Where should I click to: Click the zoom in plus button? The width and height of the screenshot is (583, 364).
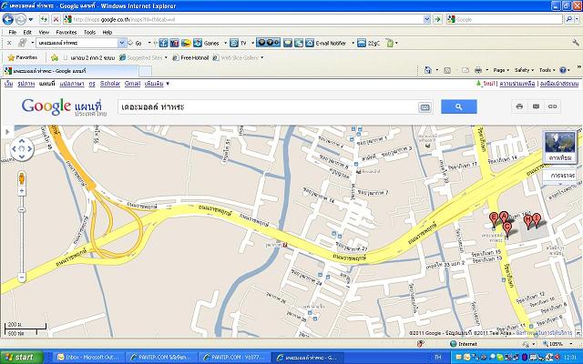(22, 190)
